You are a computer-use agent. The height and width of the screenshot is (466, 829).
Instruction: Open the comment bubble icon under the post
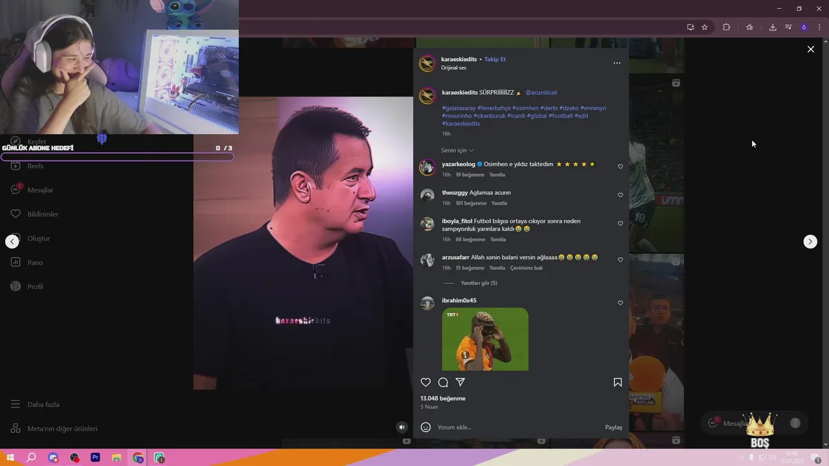coord(443,383)
